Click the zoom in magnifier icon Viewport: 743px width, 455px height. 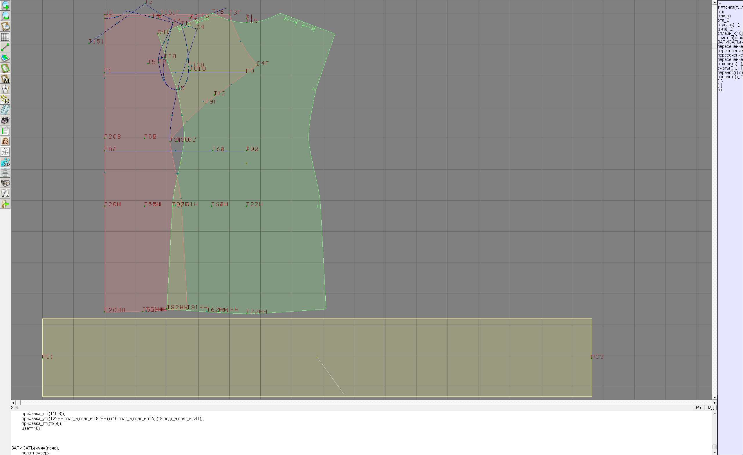pos(5,6)
